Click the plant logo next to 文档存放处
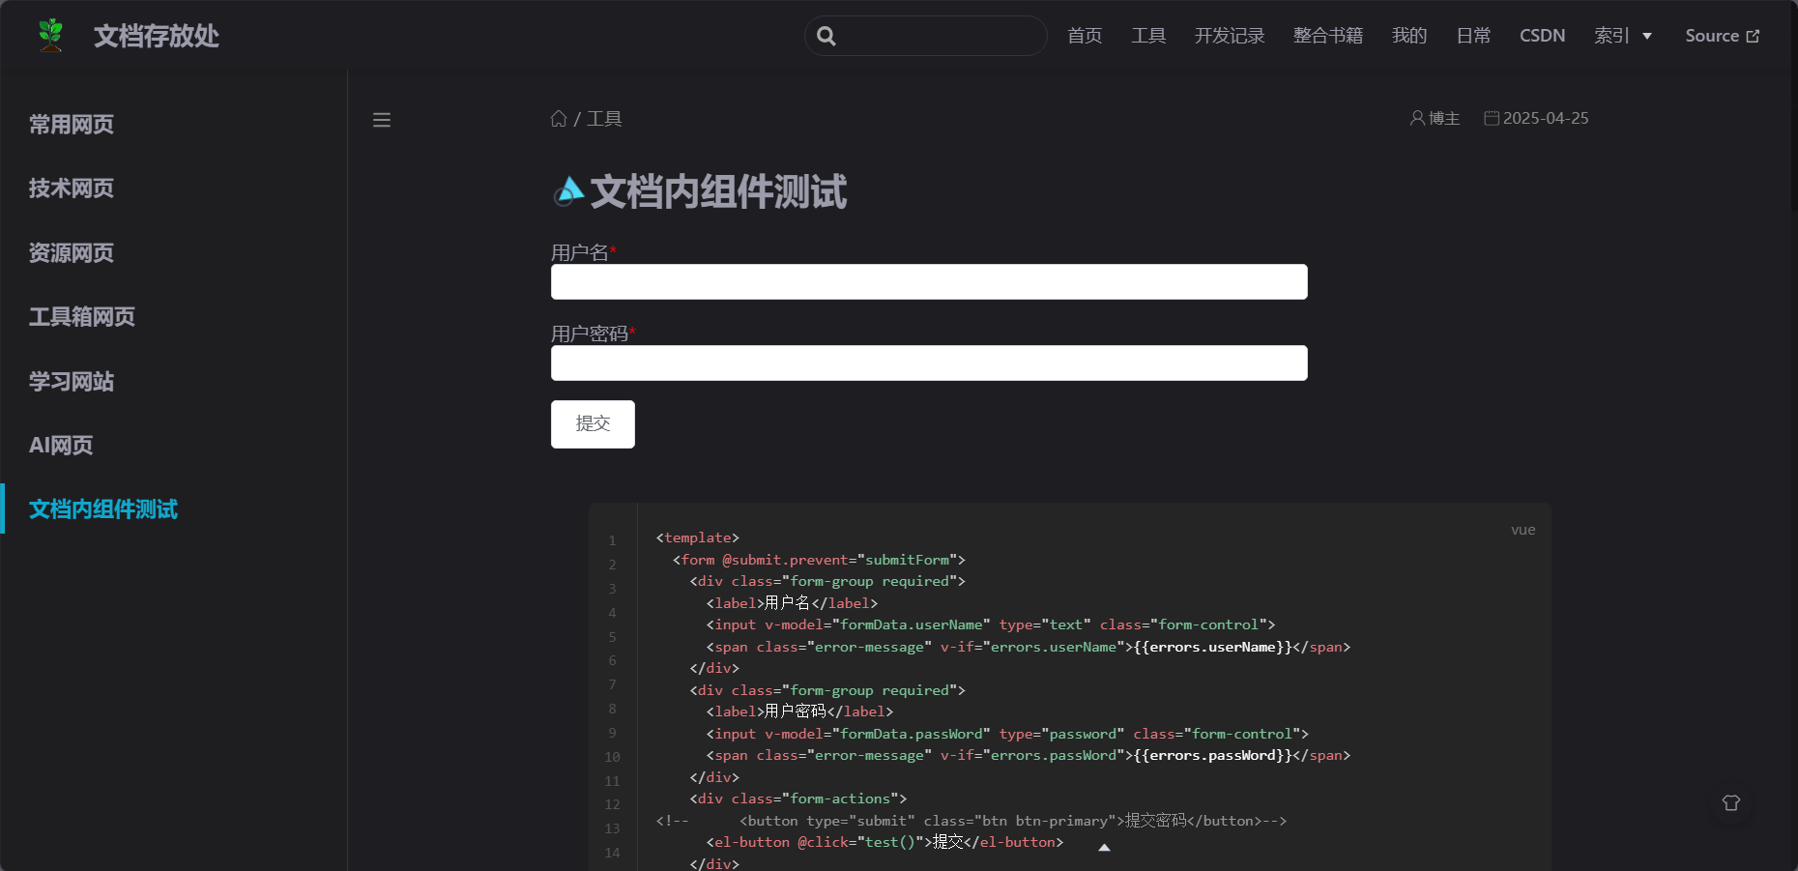 (x=49, y=35)
